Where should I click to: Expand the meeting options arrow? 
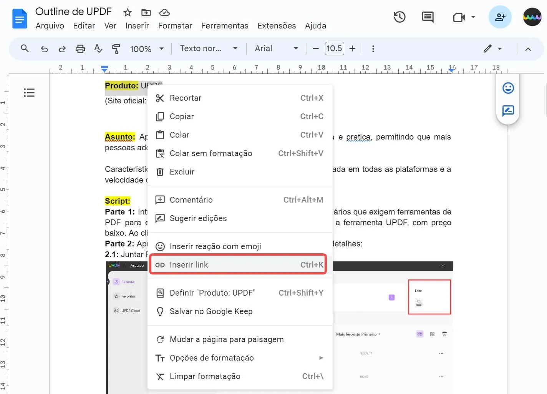pyautogui.click(x=473, y=17)
